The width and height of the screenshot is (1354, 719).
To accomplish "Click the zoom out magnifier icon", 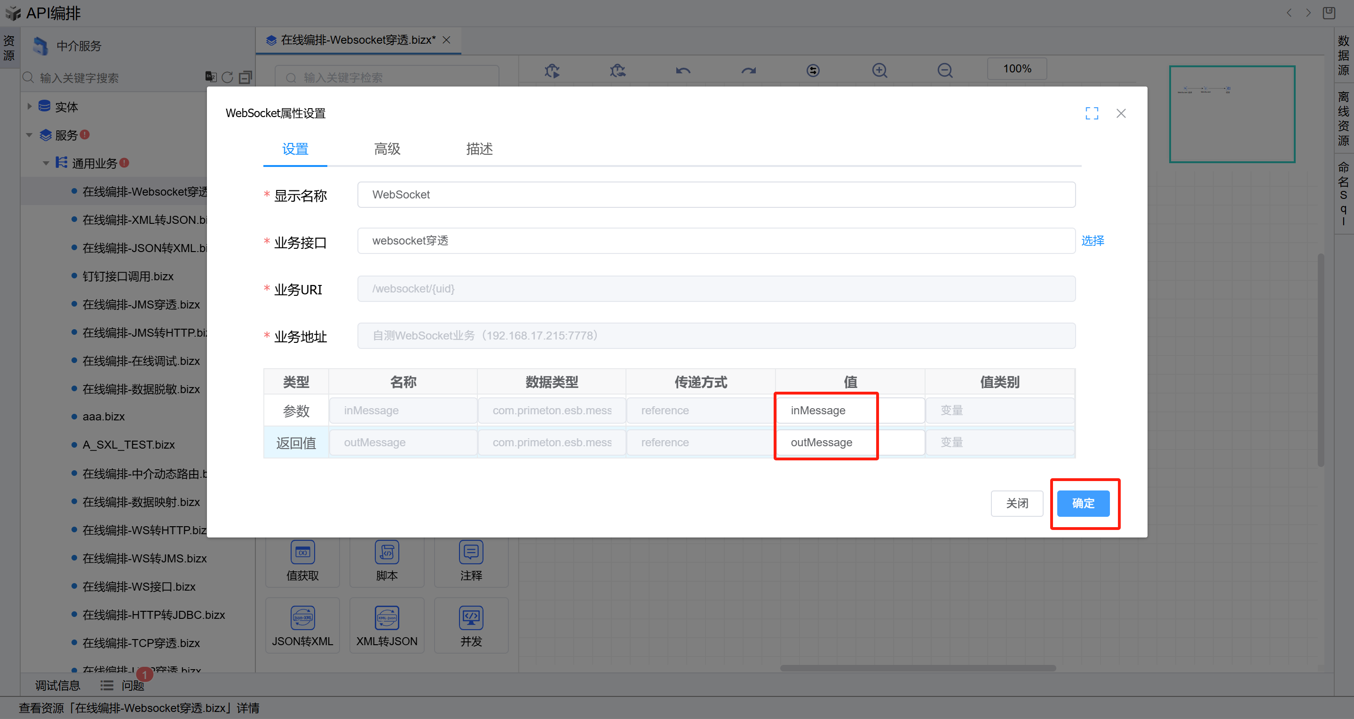I will [x=944, y=71].
